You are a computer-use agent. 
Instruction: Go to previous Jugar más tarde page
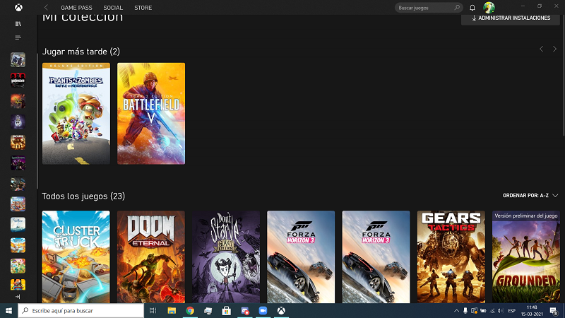541,49
